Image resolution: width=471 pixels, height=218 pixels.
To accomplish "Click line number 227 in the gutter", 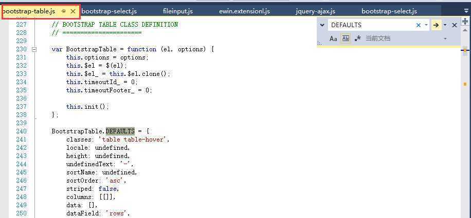I will coord(21,25).
